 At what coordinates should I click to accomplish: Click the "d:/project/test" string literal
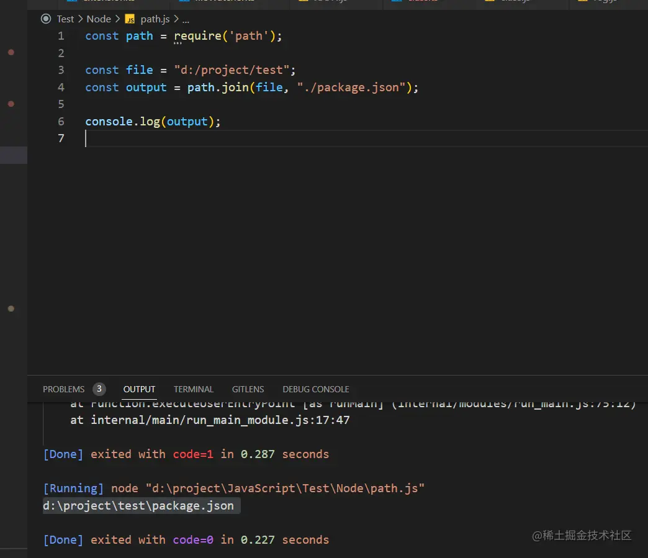(232, 70)
